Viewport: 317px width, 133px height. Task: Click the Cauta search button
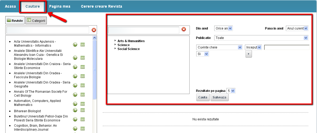tap(203, 97)
